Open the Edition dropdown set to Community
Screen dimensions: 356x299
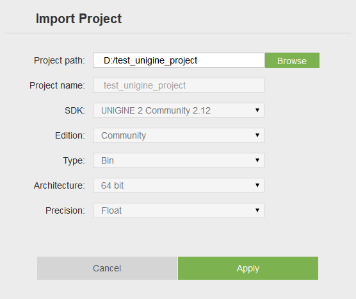tap(179, 135)
